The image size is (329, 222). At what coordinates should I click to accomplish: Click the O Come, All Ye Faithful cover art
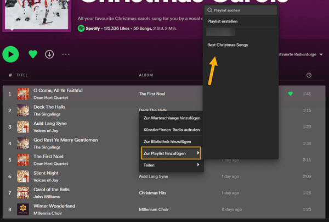pos(23,94)
